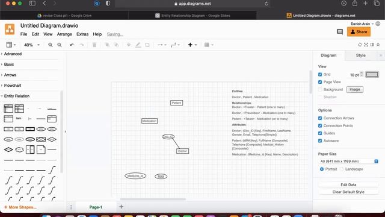Open the Extras menu
Image resolution: width=385 pixels, height=217 pixels.
(82, 34)
